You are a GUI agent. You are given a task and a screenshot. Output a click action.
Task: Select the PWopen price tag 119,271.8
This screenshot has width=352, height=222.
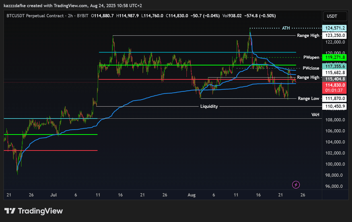click(x=334, y=58)
